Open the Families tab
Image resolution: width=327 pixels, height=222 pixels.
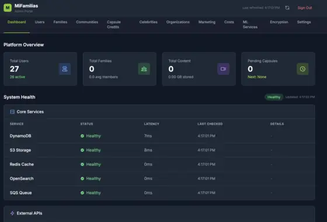coord(60,22)
